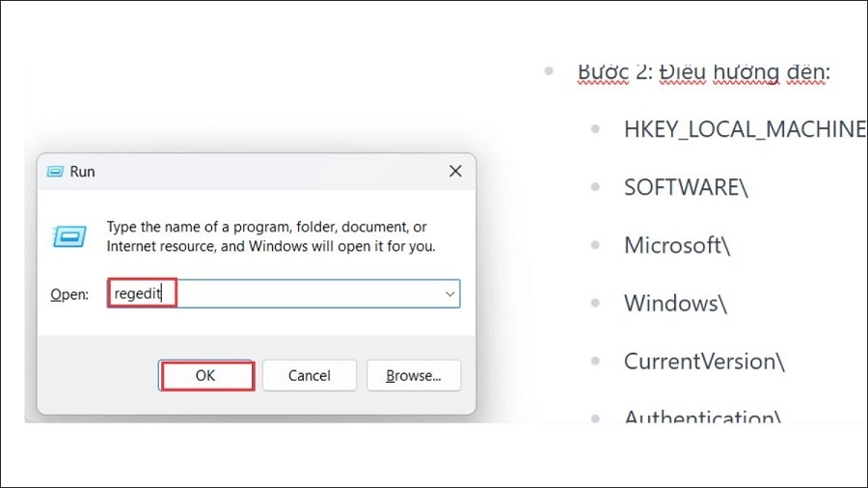The height and width of the screenshot is (488, 868).
Task: Click the 'Open:' label
Action: click(x=69, y=294)
